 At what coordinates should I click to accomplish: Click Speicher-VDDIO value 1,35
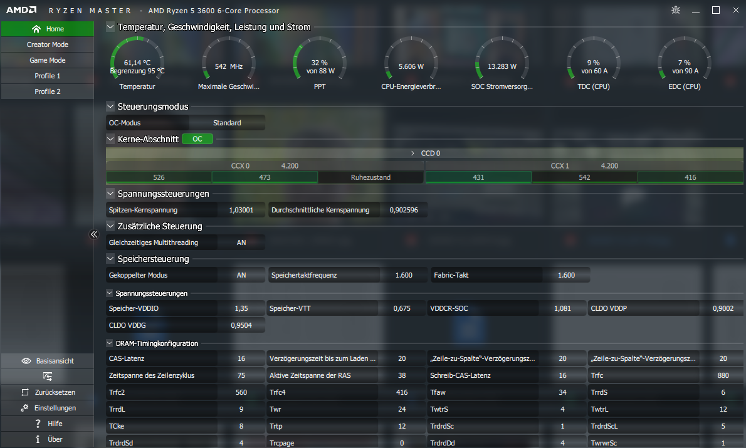(x=241, y=309)
